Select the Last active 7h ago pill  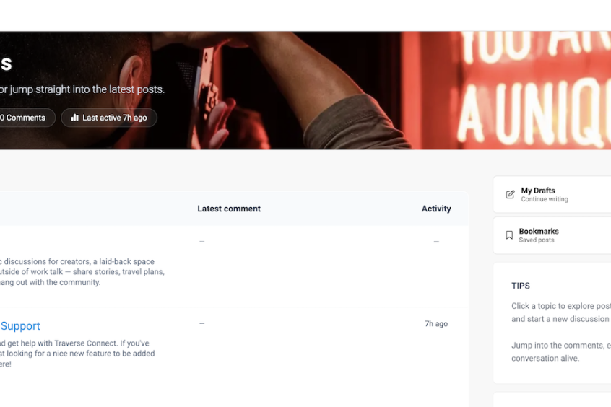(x=109, y=118)
